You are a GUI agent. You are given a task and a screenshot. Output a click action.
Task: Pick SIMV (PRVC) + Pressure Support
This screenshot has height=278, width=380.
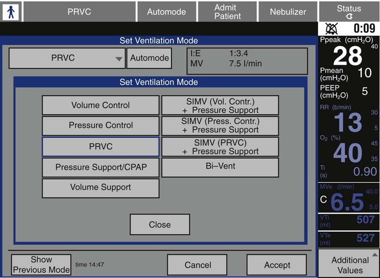(220, 147)
